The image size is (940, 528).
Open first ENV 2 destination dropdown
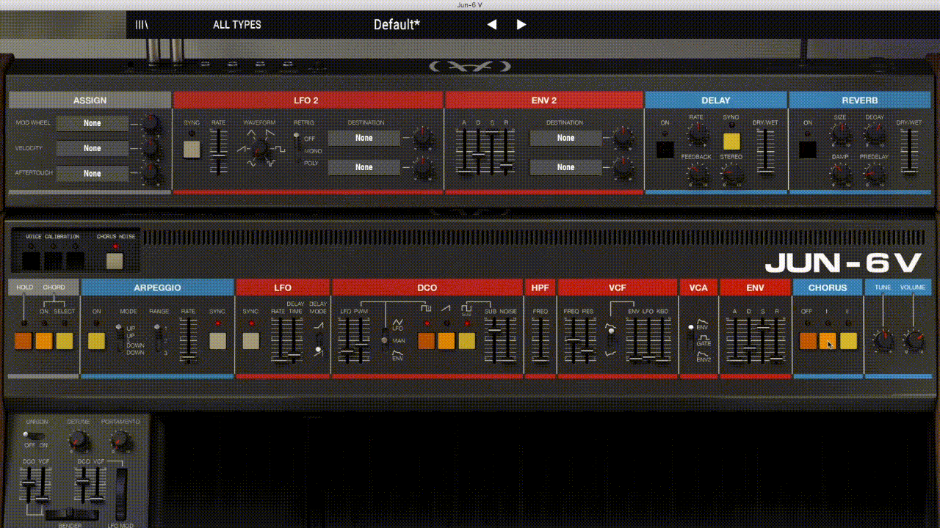pos(565,138)
